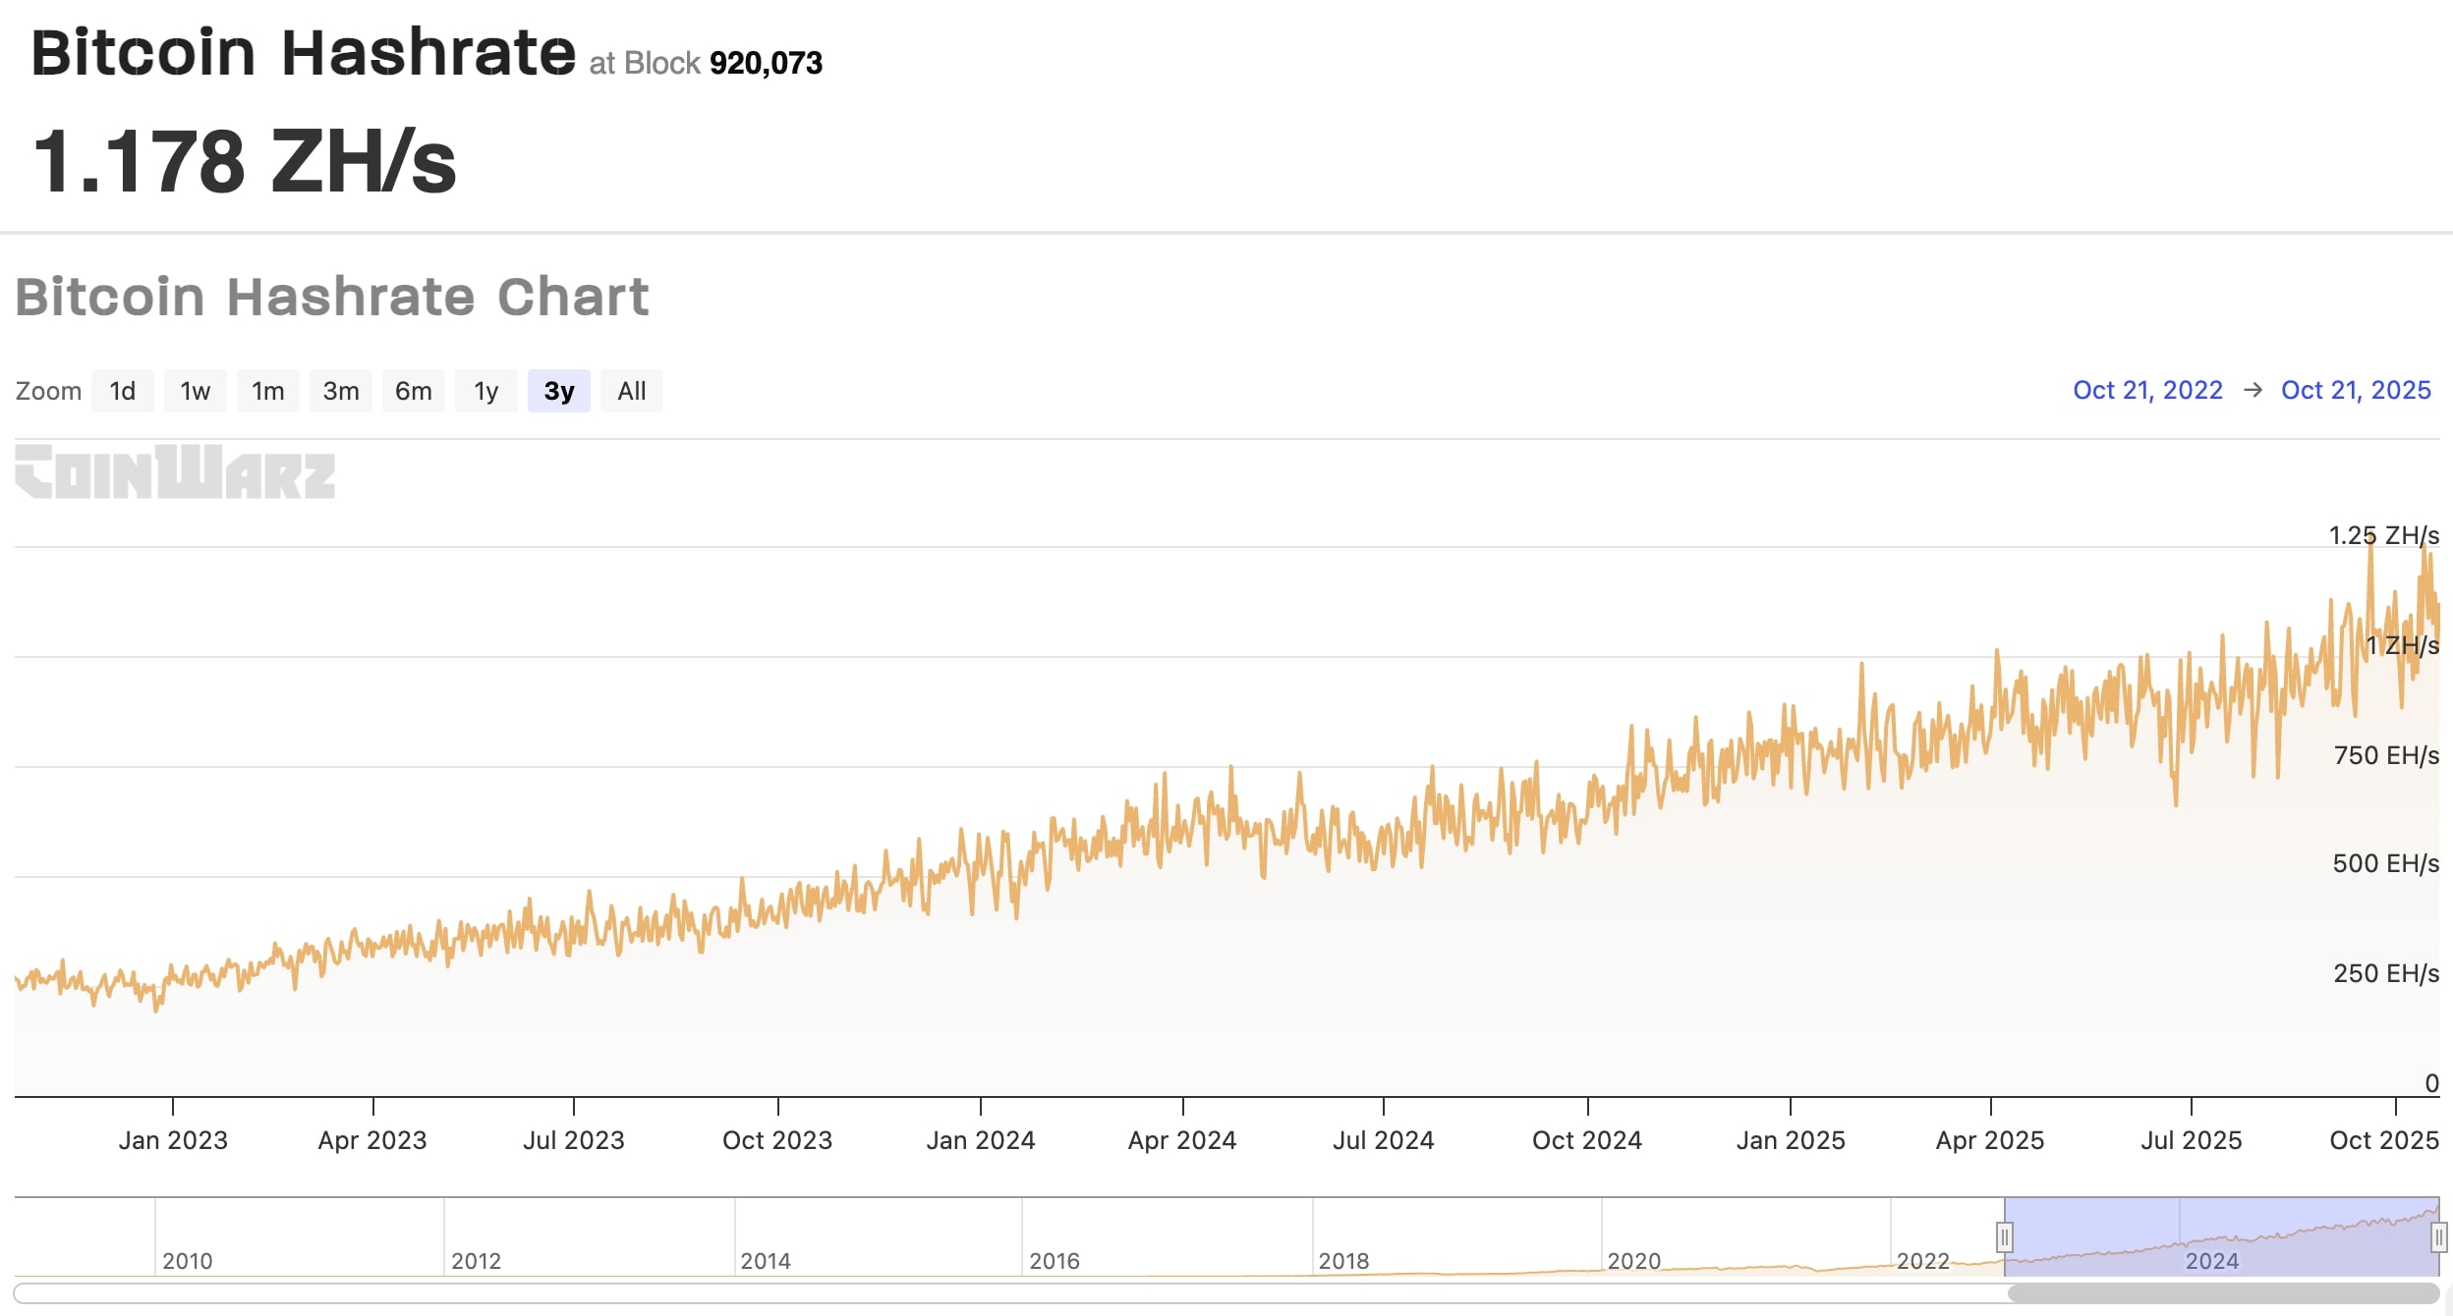Screen dimensions: 2453x1316
Task: Select the 1w zoom button
Action: pyautogui.click(x=195, y=391)
